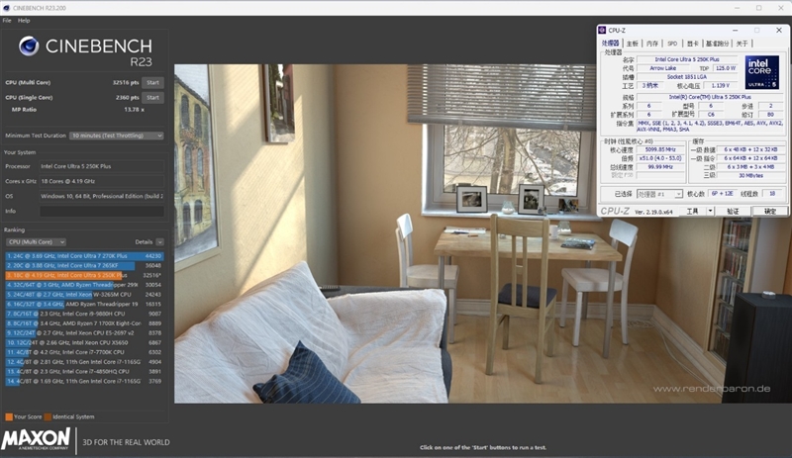The image size is (792, 458).
Task: Open the File menu
Action: (x=7, y=20)
